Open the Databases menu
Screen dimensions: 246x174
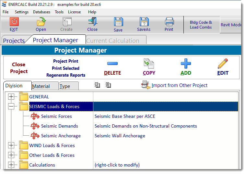point(41,12)
